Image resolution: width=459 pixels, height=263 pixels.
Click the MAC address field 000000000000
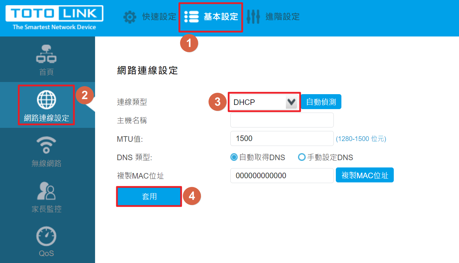282,175
